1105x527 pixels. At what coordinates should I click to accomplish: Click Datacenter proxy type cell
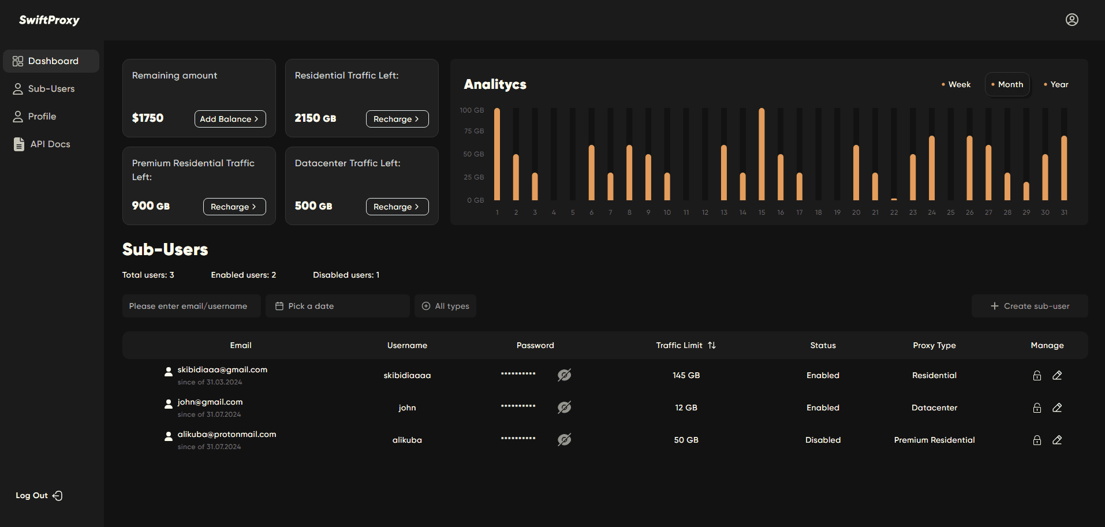(x=934, y=408)
